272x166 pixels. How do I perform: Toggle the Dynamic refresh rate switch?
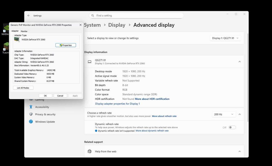[x=232, y=127]
